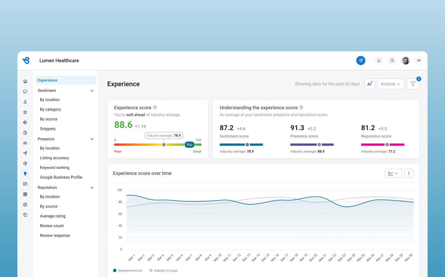445x277 pixels.
Task: Click the Presence section label
Action: (x=46, y=139)
